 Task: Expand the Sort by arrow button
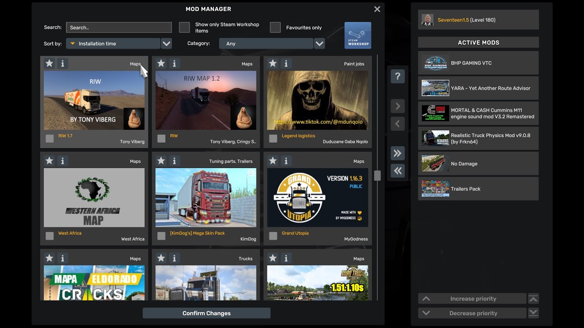(167, 44)
